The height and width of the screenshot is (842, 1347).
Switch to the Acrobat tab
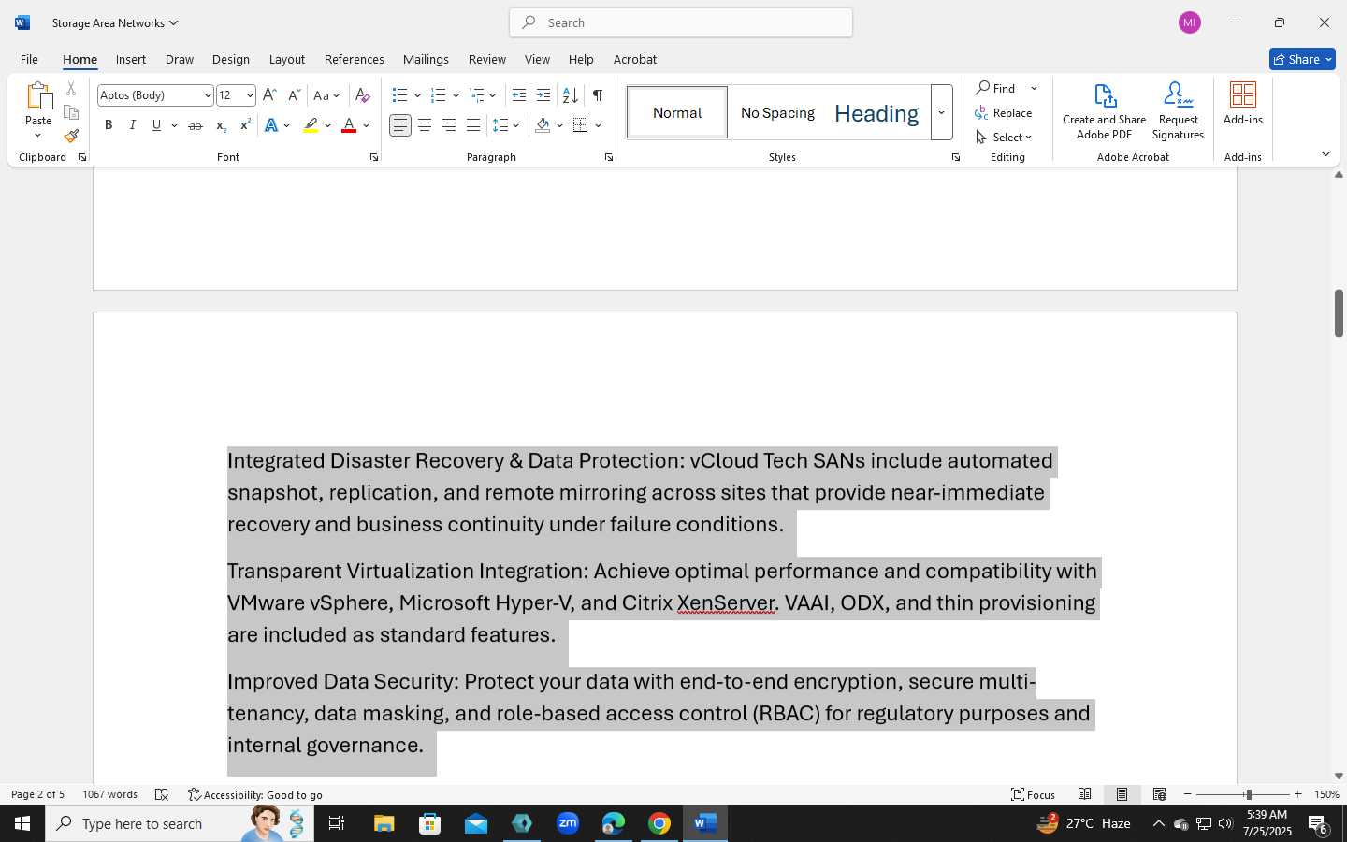click(635, 59)
